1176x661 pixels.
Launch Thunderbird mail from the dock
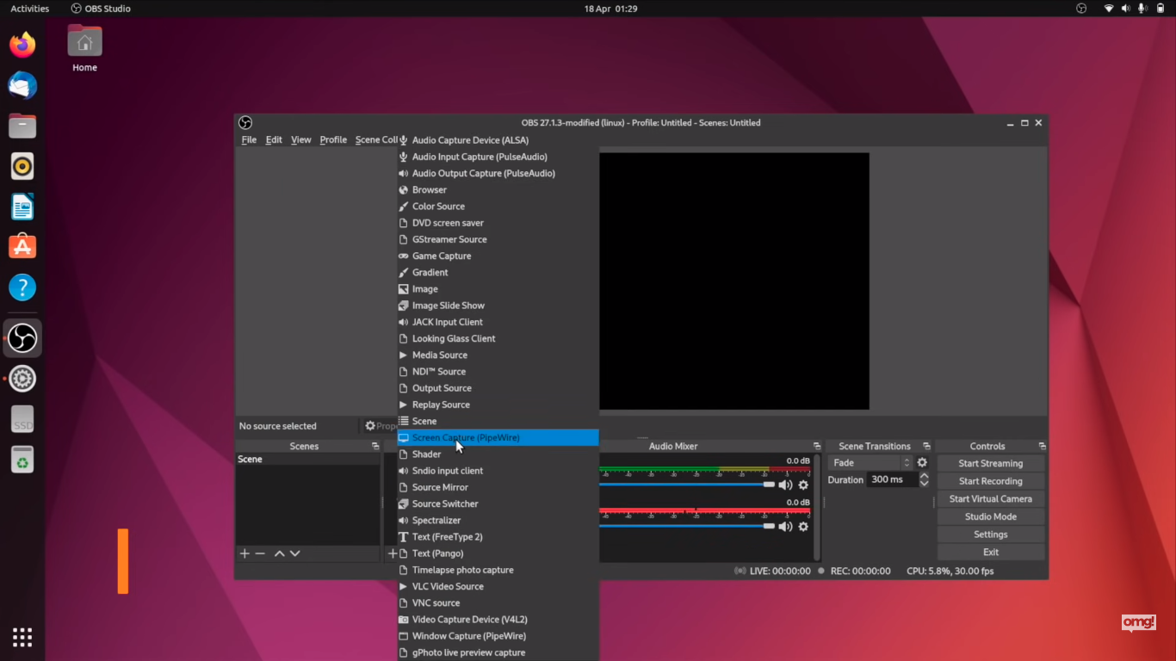point(22,85)
